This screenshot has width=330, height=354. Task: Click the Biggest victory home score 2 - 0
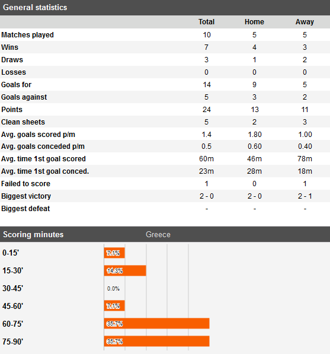[254, 196]
